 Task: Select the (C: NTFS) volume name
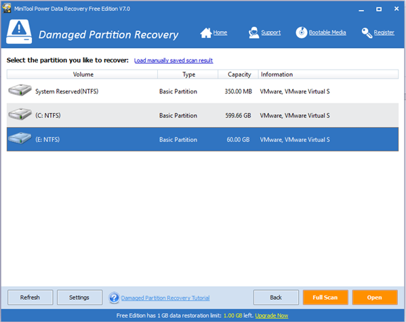[x=48, y=115]
